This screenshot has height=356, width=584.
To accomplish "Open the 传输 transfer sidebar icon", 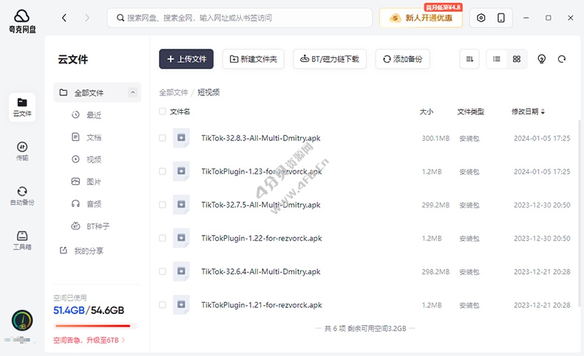I will [x=22, y=150].
